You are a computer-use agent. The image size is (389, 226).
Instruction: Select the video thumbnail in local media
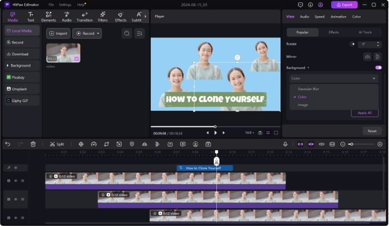[63, 53]
